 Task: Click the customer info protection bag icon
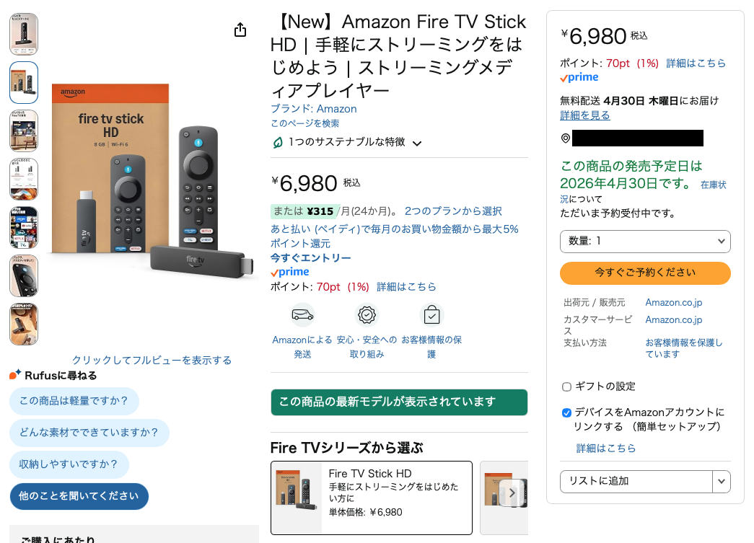[431, 315]
